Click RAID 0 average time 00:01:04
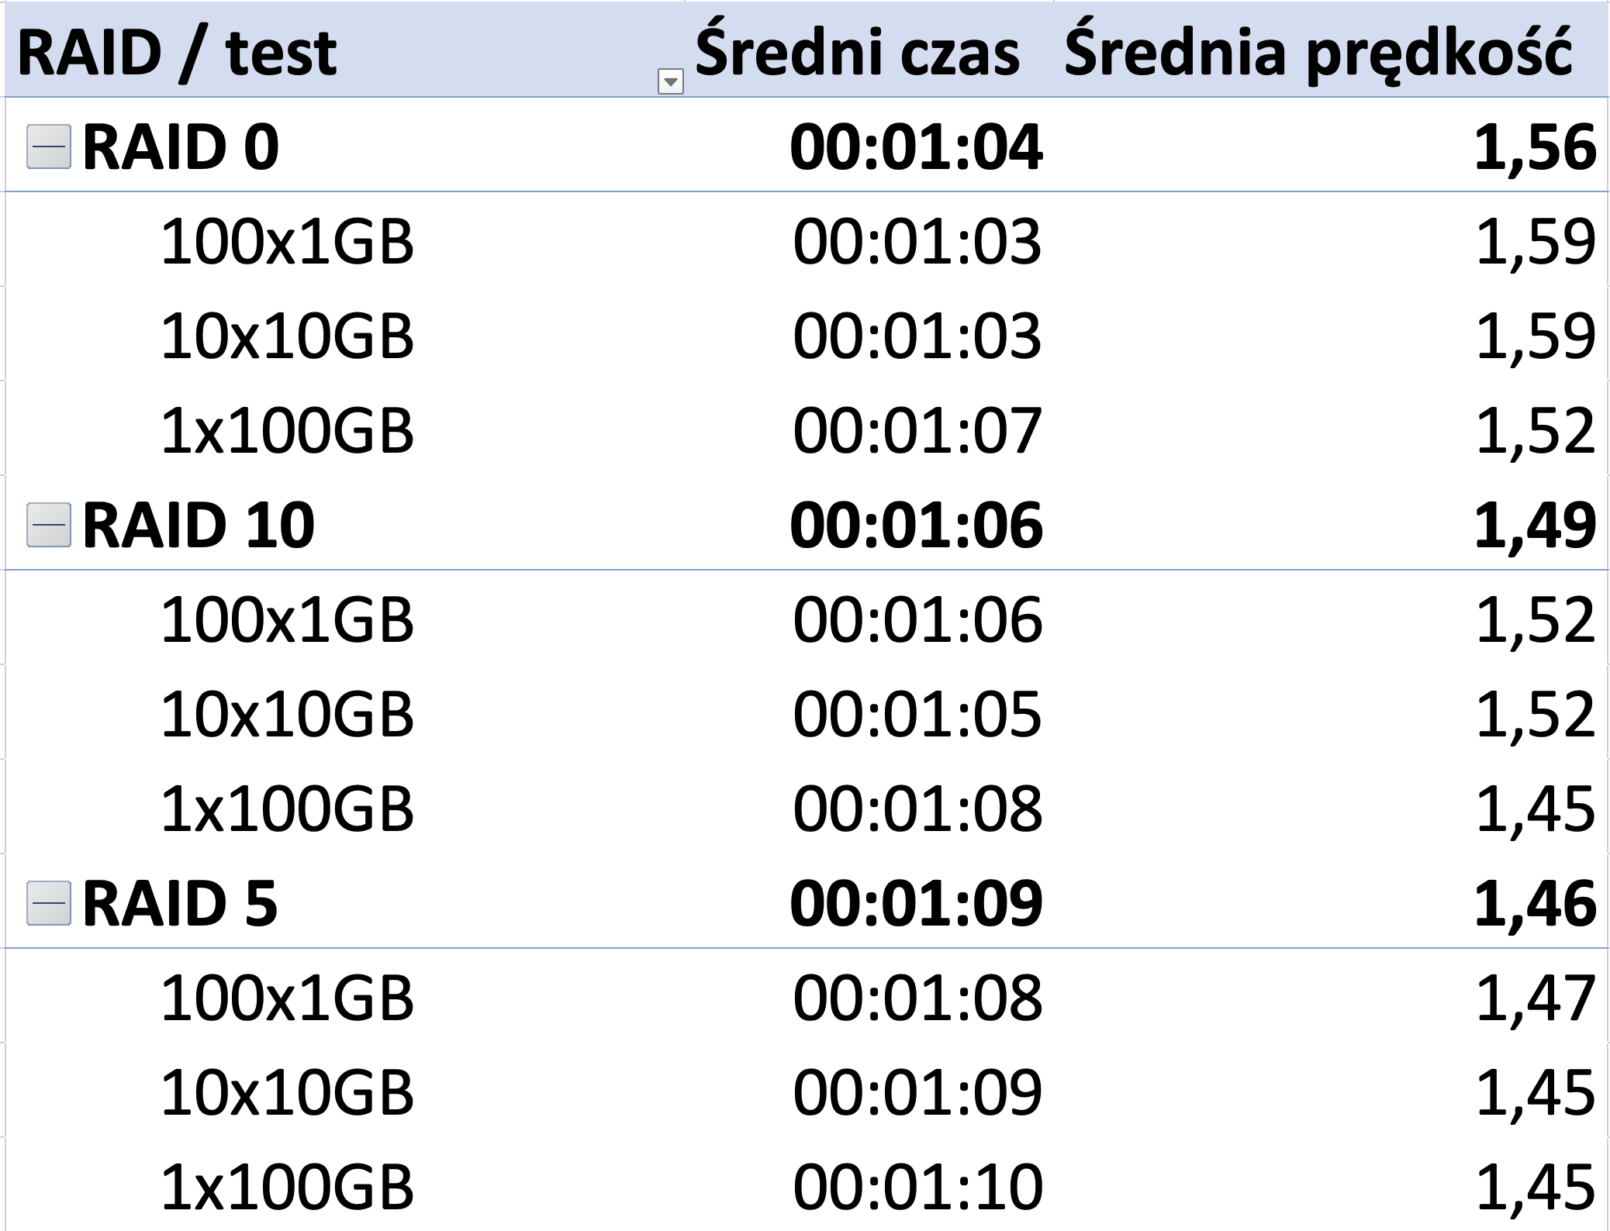Viewport: 1610px width, 1231px height. point(917,147)
